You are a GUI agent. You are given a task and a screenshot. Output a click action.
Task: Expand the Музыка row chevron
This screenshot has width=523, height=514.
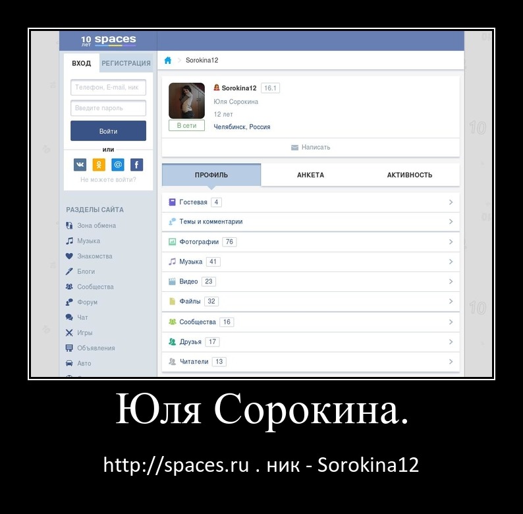point(451,262)
